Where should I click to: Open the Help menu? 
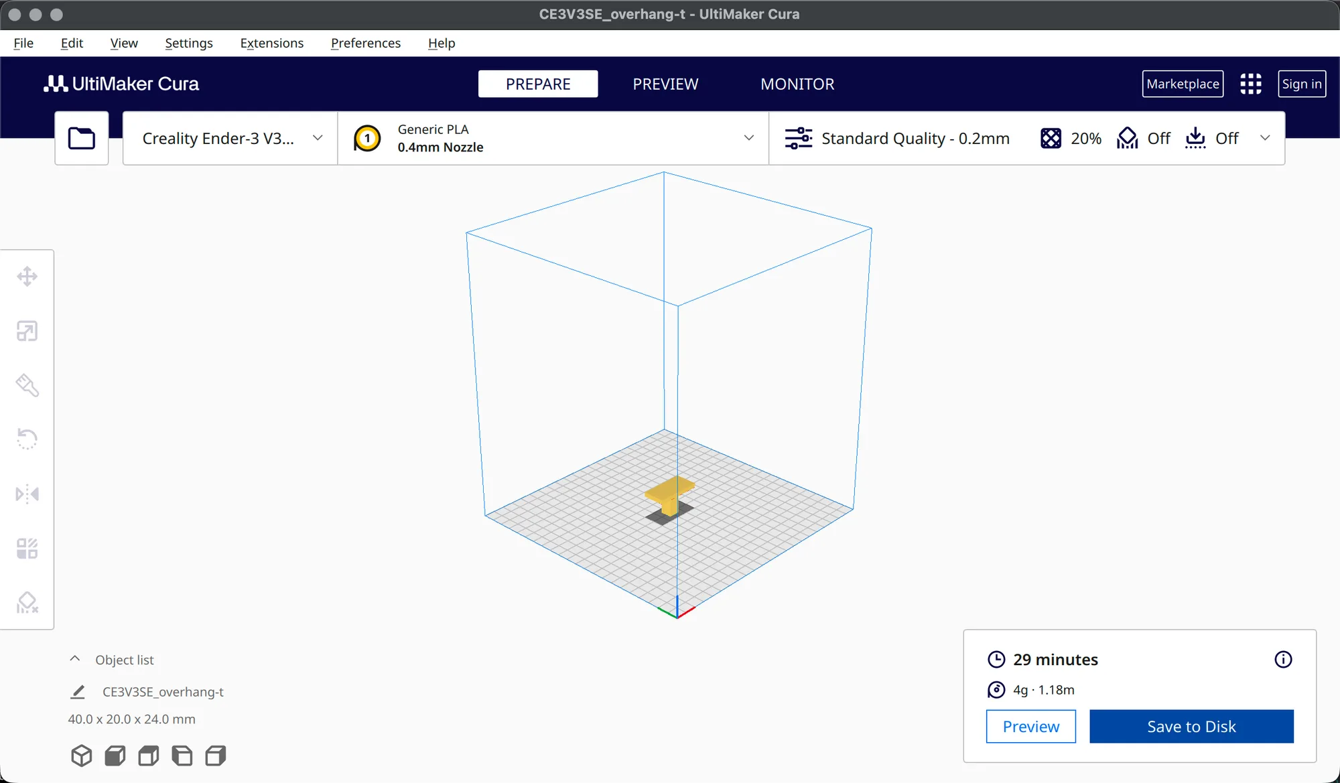[x=442, y=43]
